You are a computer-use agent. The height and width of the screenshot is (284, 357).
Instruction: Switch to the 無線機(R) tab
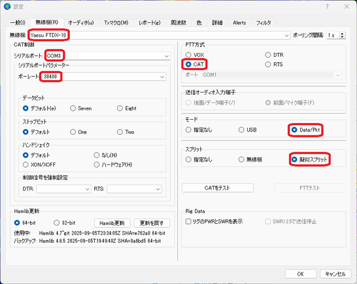pos(47,22)
